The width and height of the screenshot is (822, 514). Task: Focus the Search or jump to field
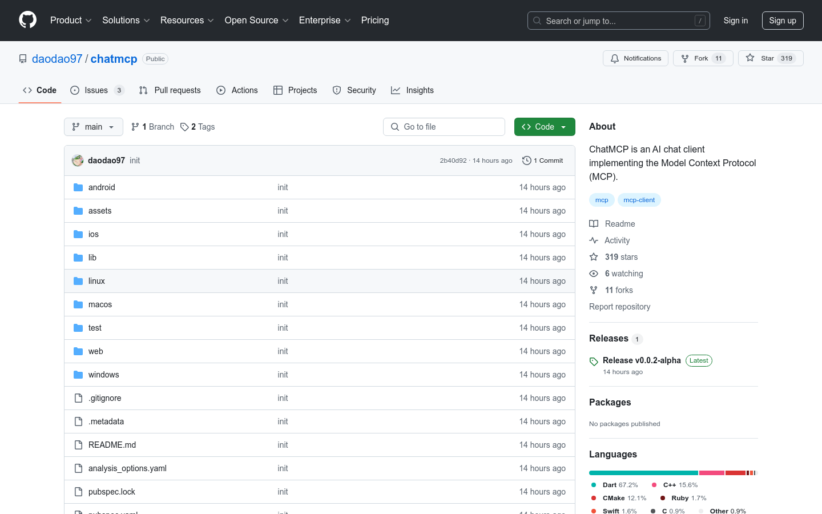619,21
